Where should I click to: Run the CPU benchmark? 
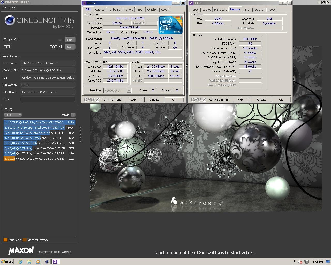click(70, 47)
